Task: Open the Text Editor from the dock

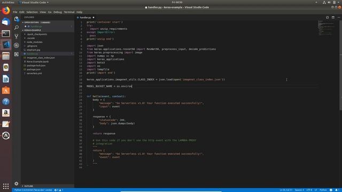Action: click(x=6, y=124)
